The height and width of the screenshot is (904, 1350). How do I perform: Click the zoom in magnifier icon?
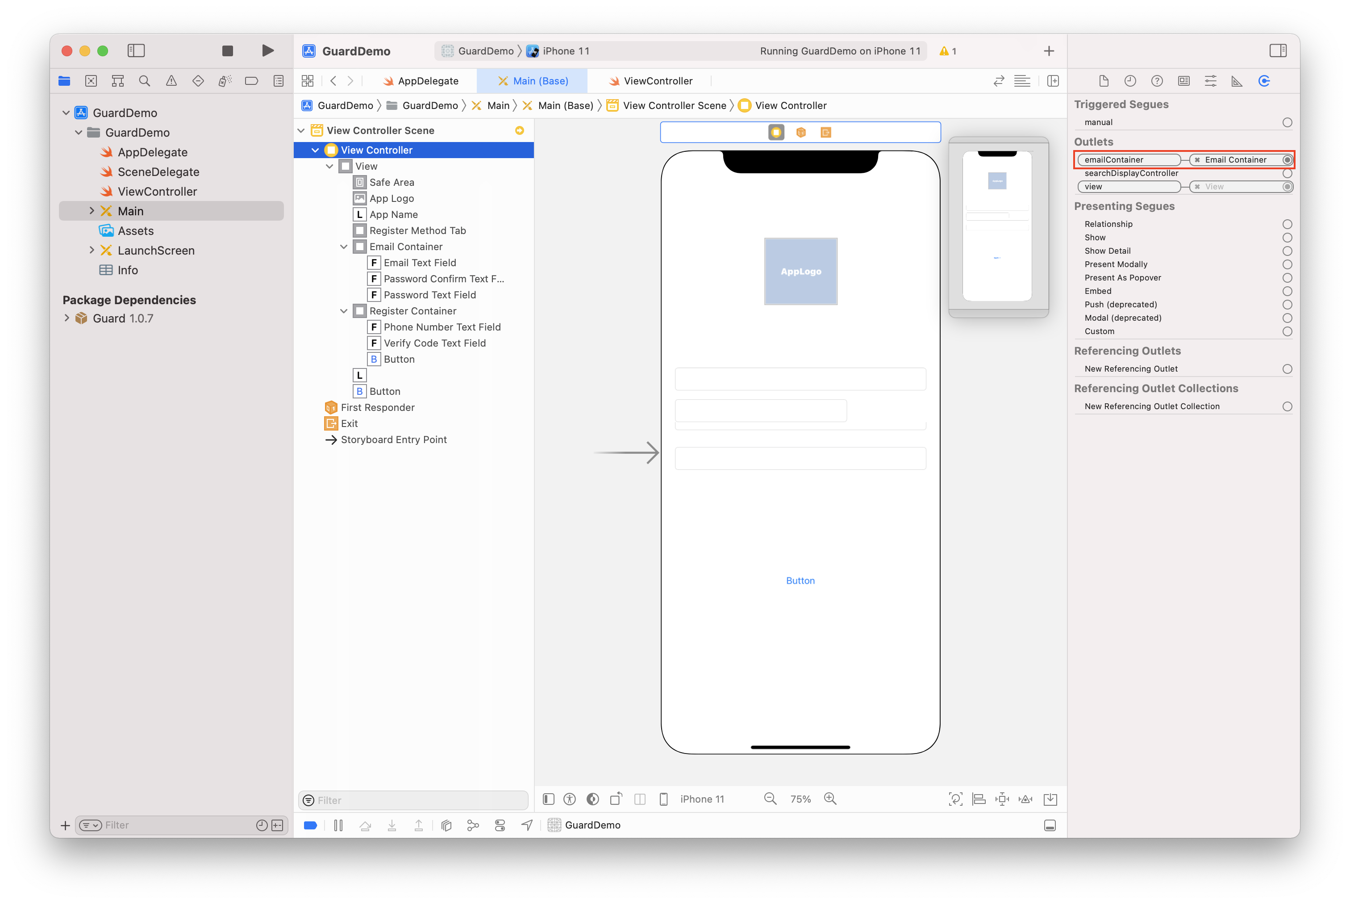pos(830,799)
